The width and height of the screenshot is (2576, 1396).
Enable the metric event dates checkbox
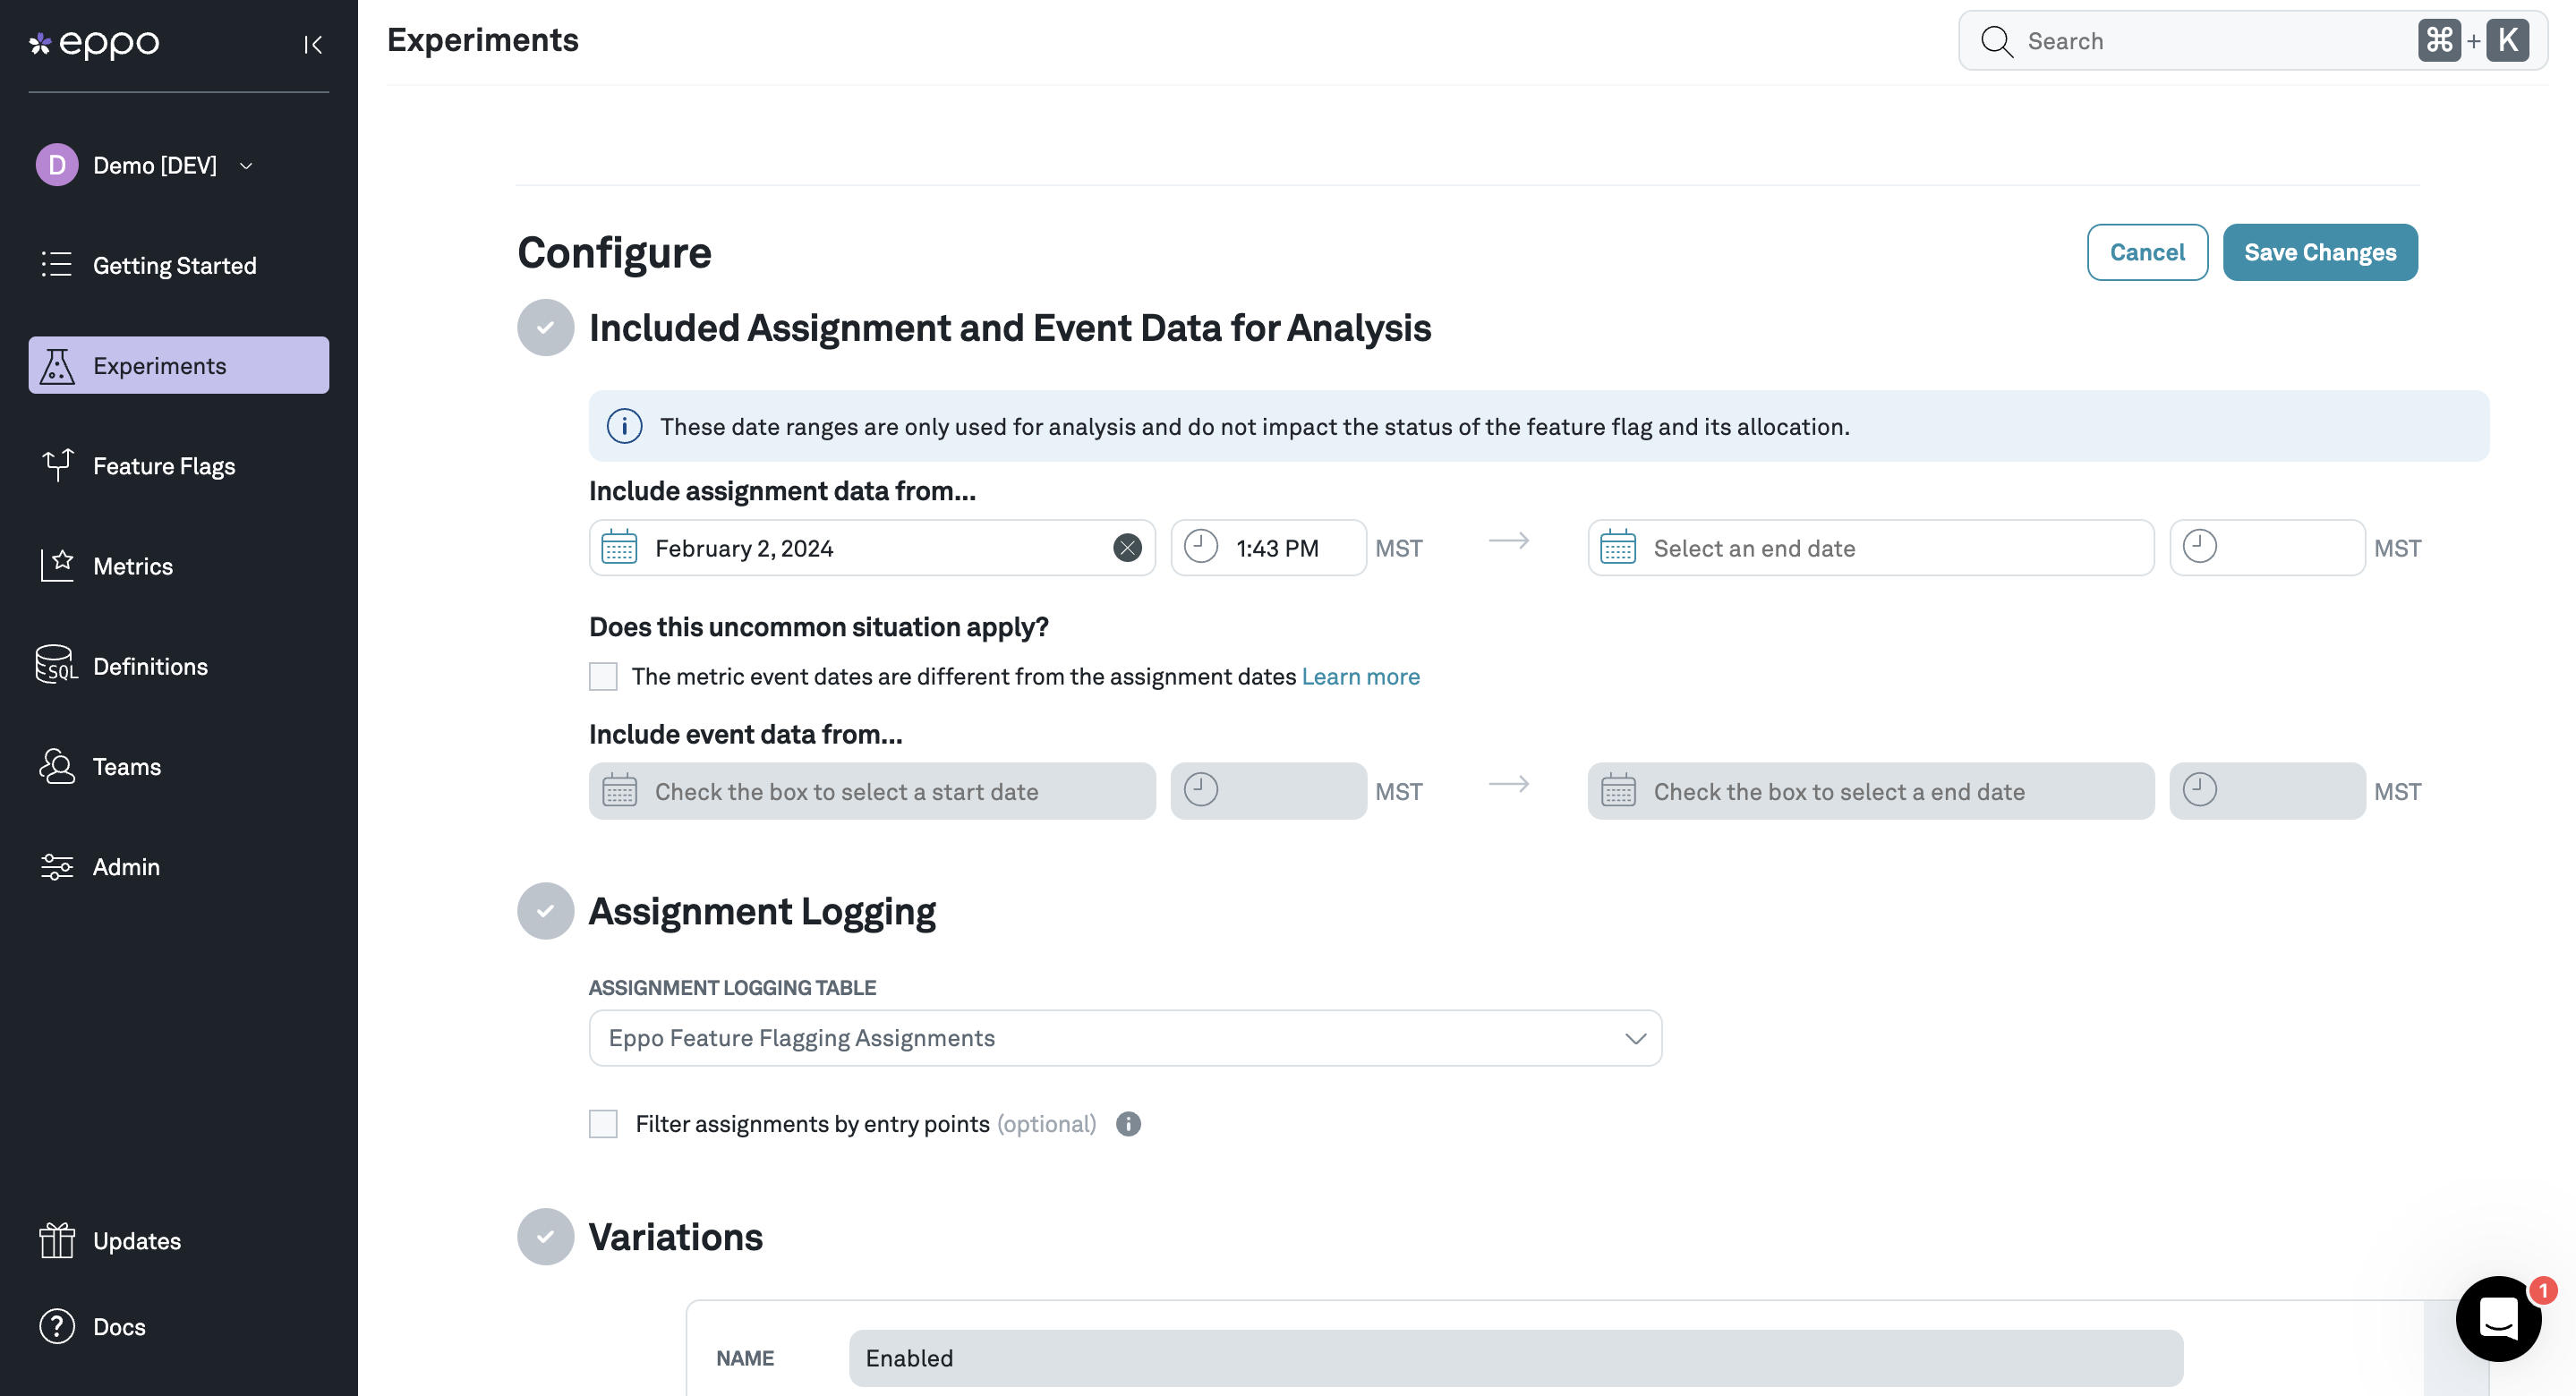603,676
